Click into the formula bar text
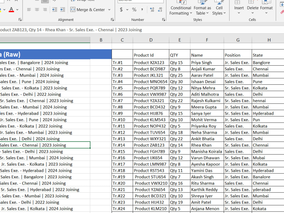The width and height of the screenshot is (284, 213). [x=71, y=30]
